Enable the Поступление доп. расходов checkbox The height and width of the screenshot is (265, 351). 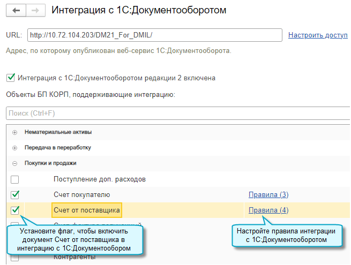pyautogui.click(x=15, y=179)
